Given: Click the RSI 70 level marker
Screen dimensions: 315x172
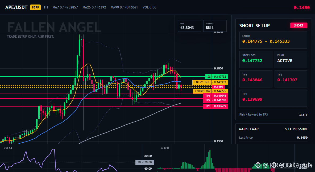Looking at the screenshot, I should (145, 162).
